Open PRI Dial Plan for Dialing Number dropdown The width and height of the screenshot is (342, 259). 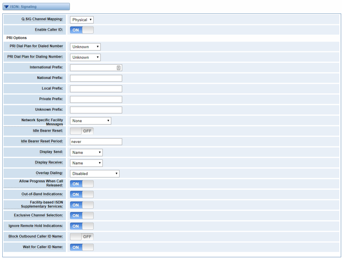(85, 57)
